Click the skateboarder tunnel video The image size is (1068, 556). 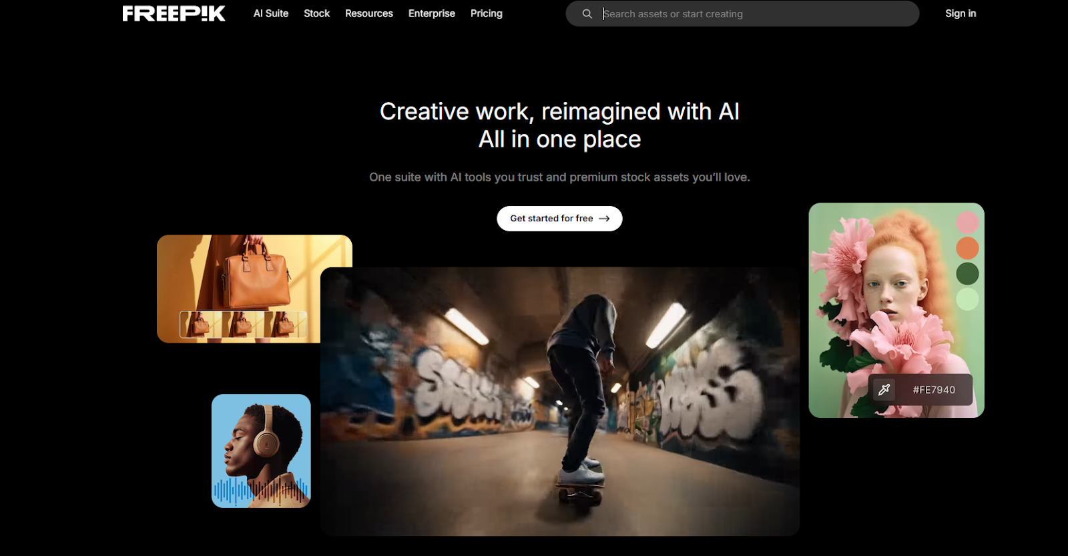(560, 401)
